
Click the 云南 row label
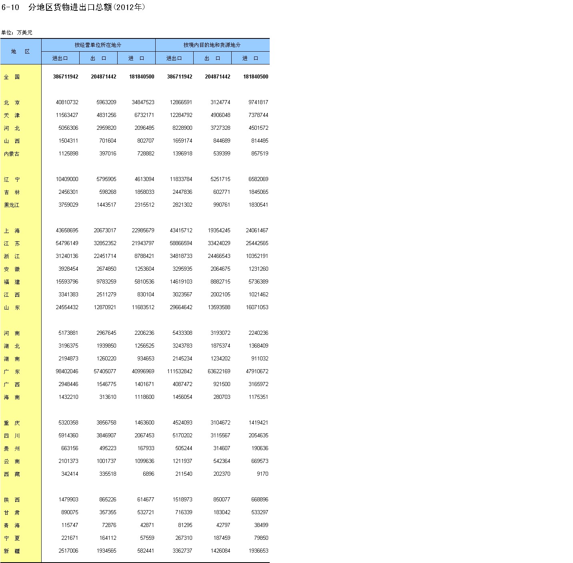tap(12, 461)
